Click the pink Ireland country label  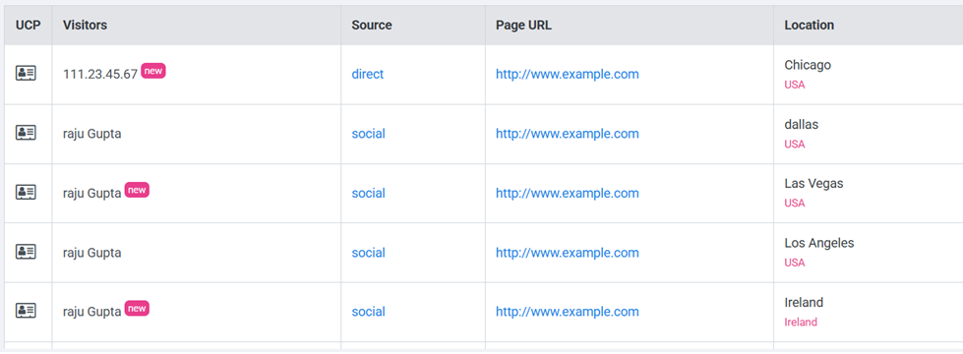tap(801, 323)
